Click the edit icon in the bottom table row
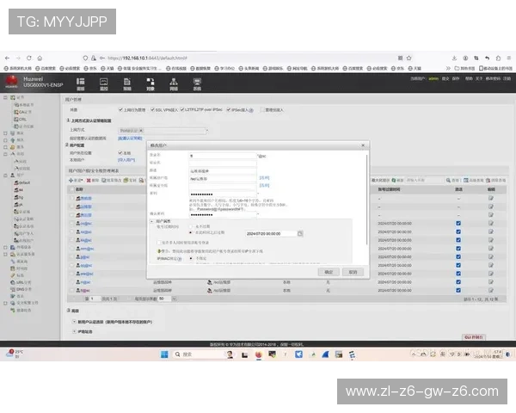Screen dimensions: 516x413 (491, 291)
